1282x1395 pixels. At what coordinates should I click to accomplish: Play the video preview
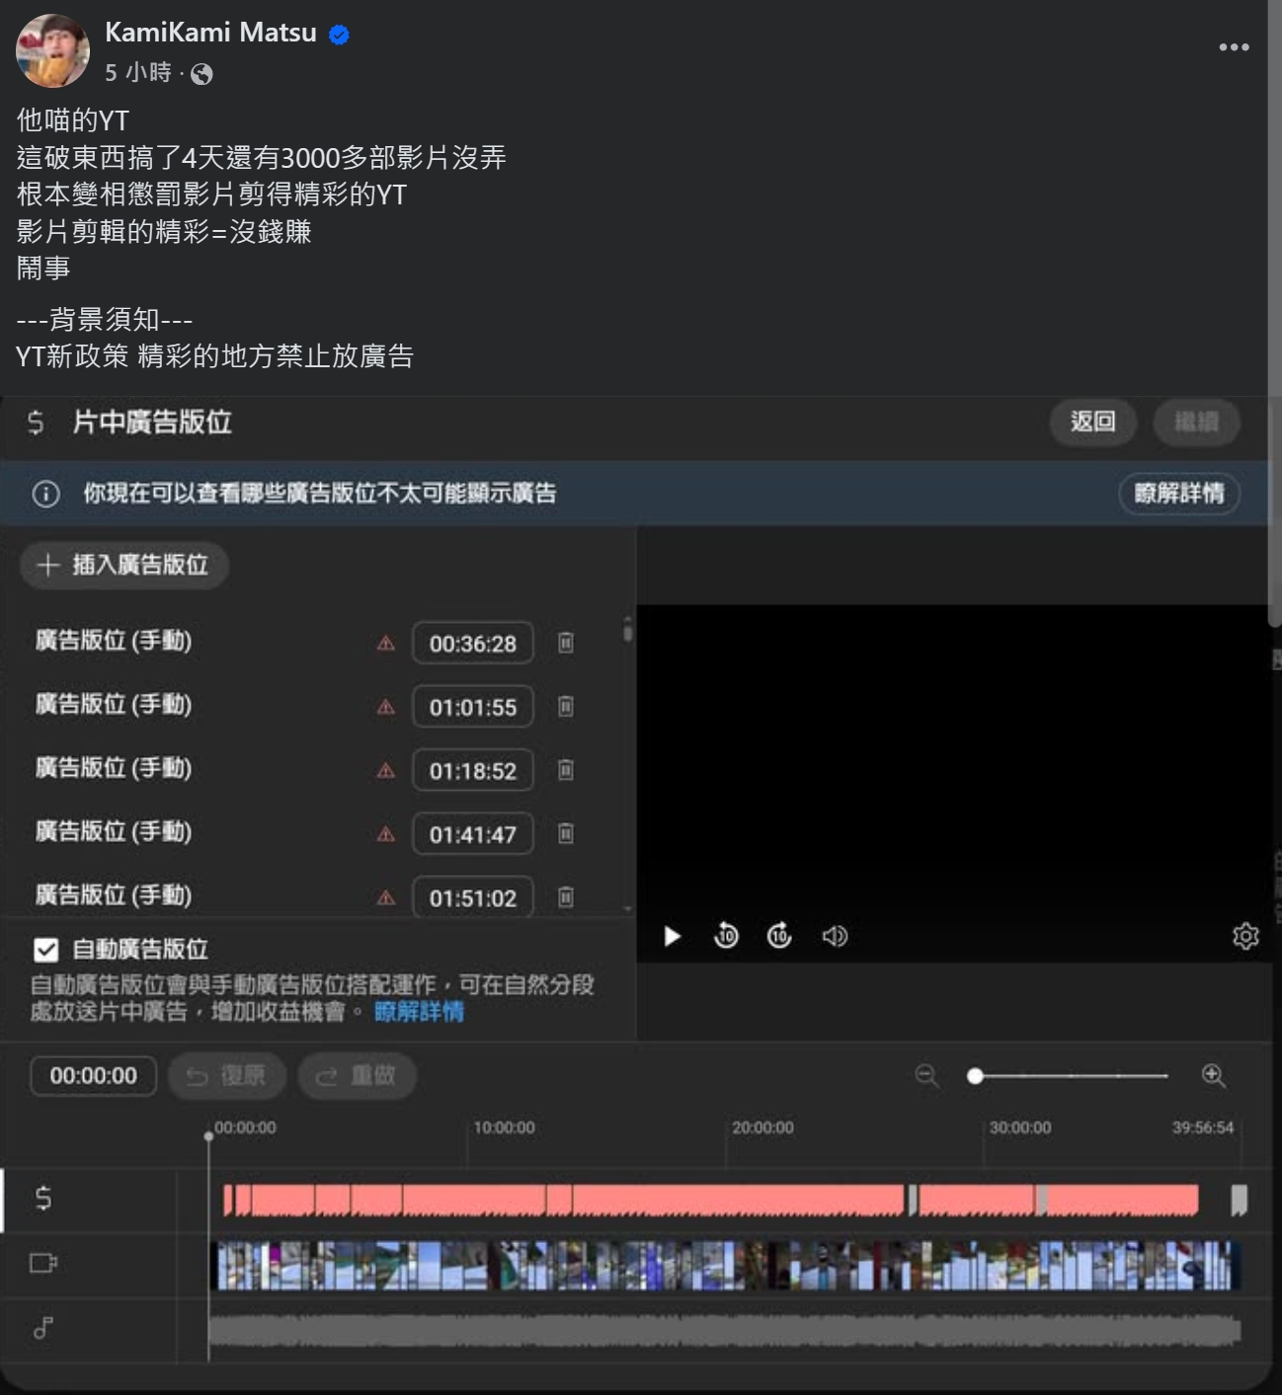tap(672, 936)
